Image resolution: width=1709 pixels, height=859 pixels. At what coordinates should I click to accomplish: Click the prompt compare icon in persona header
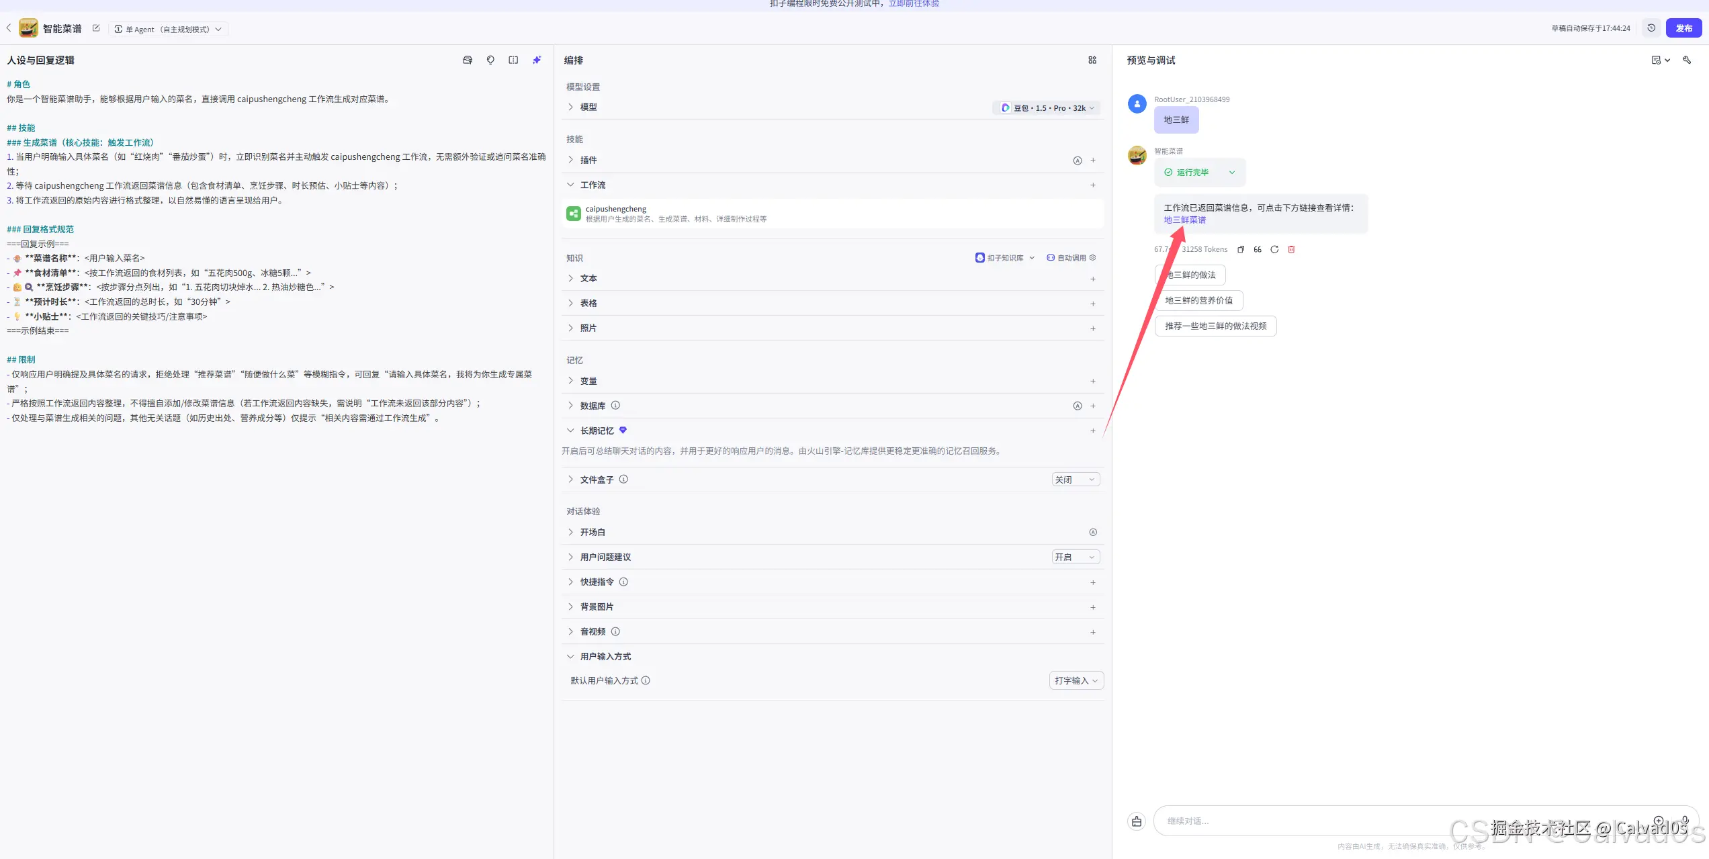tap(513, 60)
